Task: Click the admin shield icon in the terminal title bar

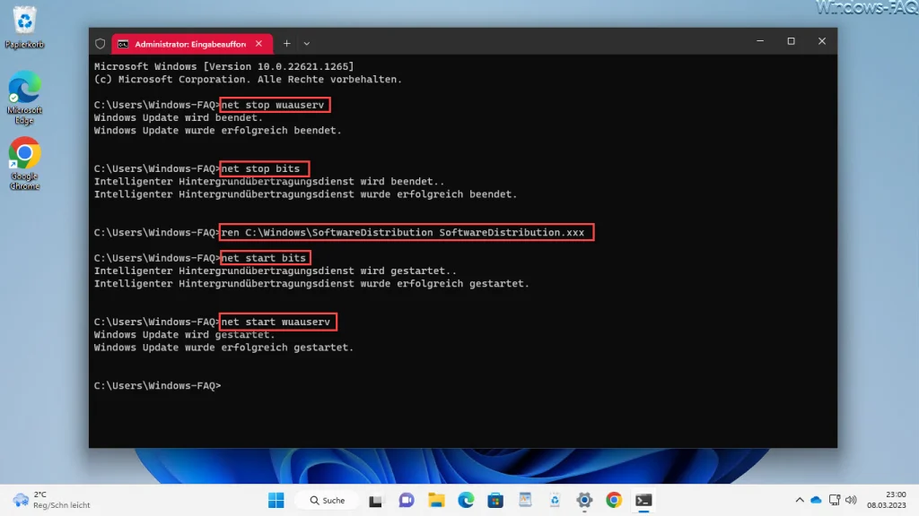Action: [x=101, y=44]
